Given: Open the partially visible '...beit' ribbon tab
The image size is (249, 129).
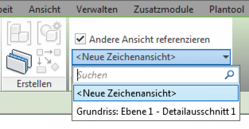Looking at the screenshot, I should (7, 9).
